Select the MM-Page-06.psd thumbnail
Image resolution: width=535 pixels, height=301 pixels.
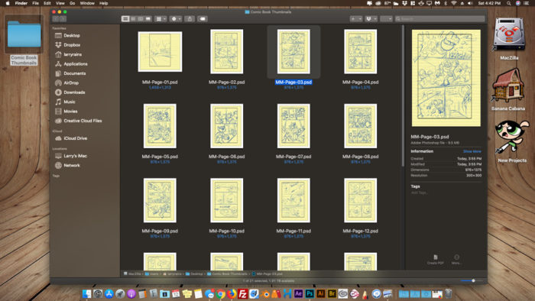tap(226, 126)
